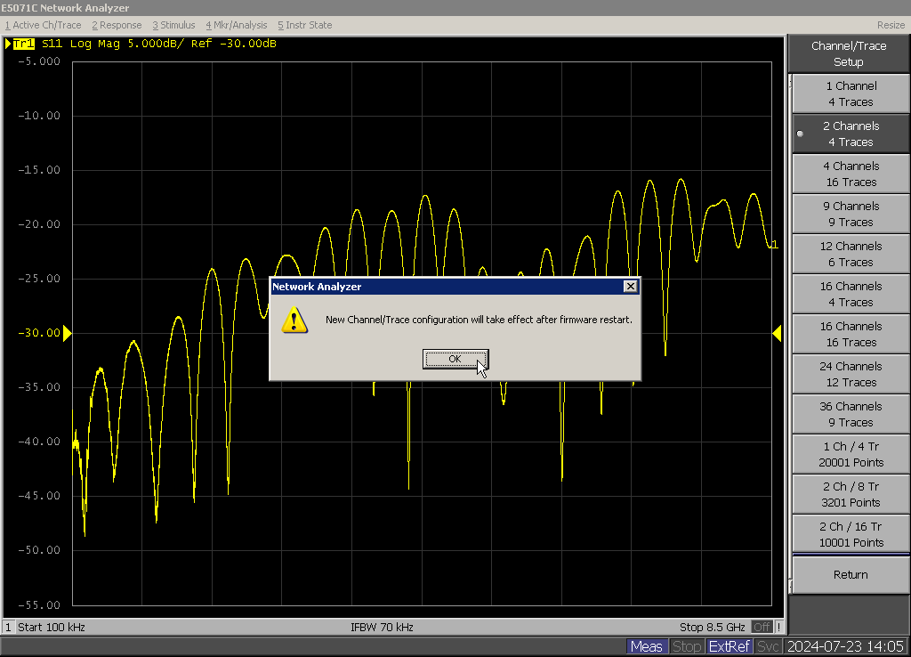The image size is (911, 657).
Task: Choose 4 Channels 16 Traces configuration
Action: 850,174
